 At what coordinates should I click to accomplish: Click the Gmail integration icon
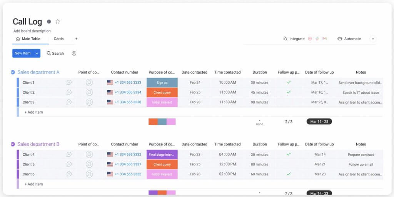click(325, 39)
